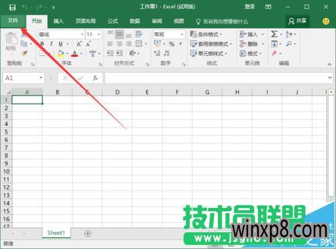Image resolution: width=336 pixels, height=249 pixels.
Task: Click the Undo arrow in quick access toolbar
Action: 25,7
